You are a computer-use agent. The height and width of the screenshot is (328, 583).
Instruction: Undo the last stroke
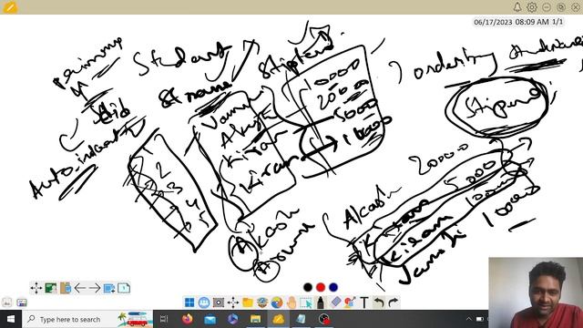[379, 302]
